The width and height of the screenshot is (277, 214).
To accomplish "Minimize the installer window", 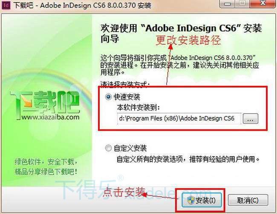I will [x=228, y=3].
